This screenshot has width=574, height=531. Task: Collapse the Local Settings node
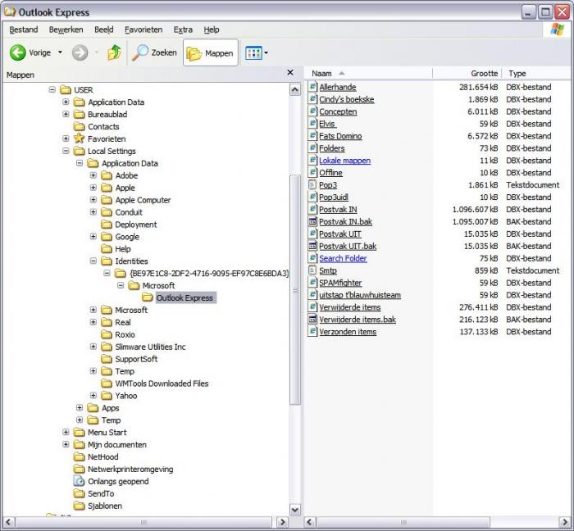(66, 151)
